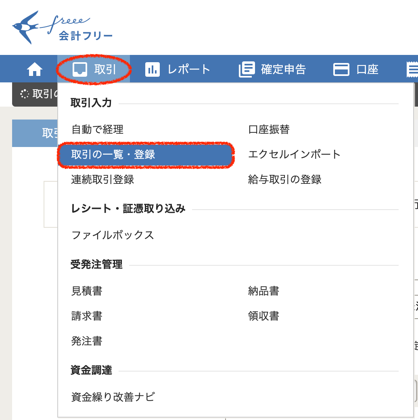This screenshot has width=418, height=420.
Task: Open 自動で経理 from the menu
Action: [x=97, y=130]
